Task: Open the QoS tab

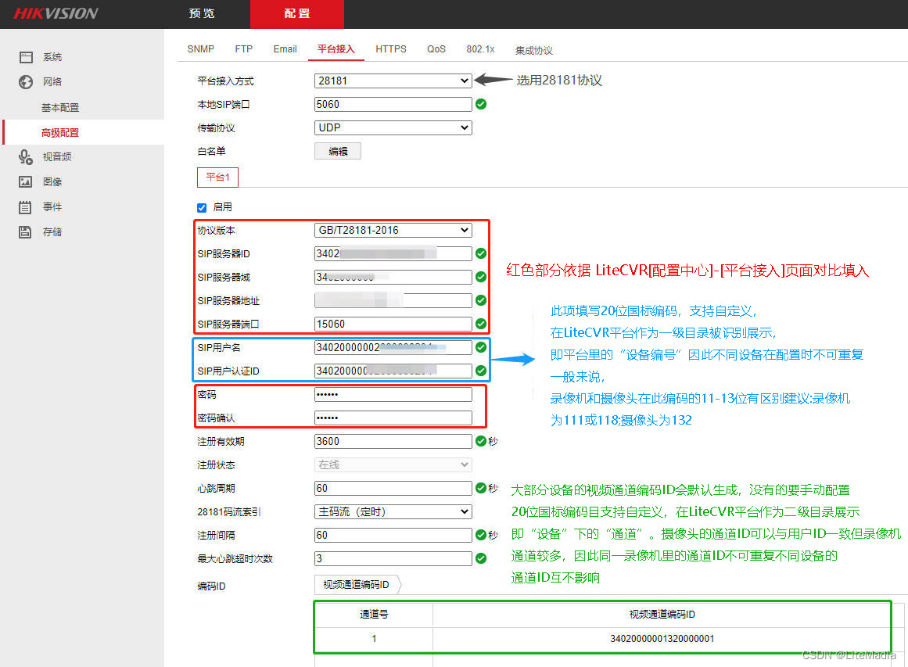Action: [x=436, y=49]
